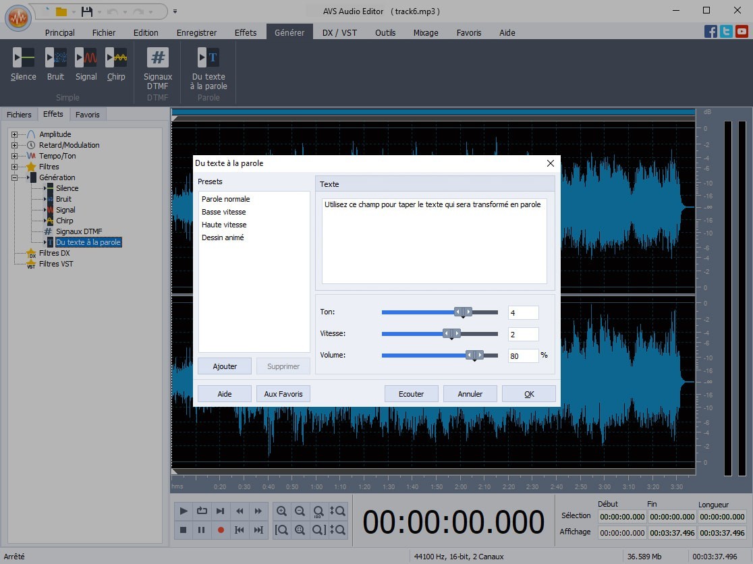Open the Mixage ribbon tab
Image resolution: width=753 pixels, height=564 pixels.
[426, 32]
